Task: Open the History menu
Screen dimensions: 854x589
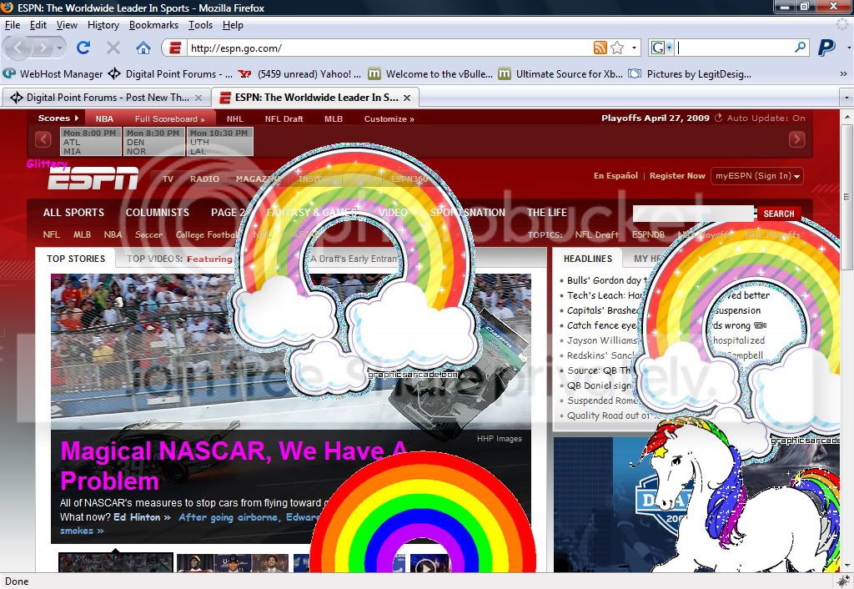Action: (x=103, y=25)
